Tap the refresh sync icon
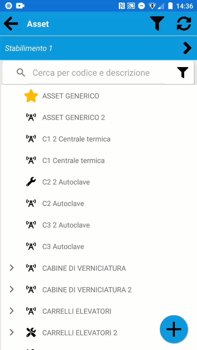 point(184,24)
